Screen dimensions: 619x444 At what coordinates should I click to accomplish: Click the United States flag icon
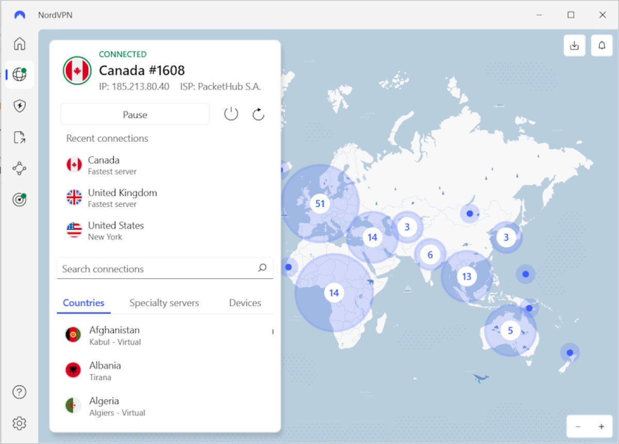tap(74, 230)
